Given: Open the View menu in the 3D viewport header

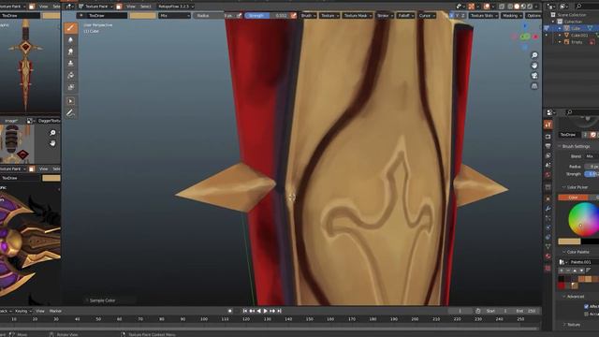Looking at the screenshot, I should click(131, 7).
